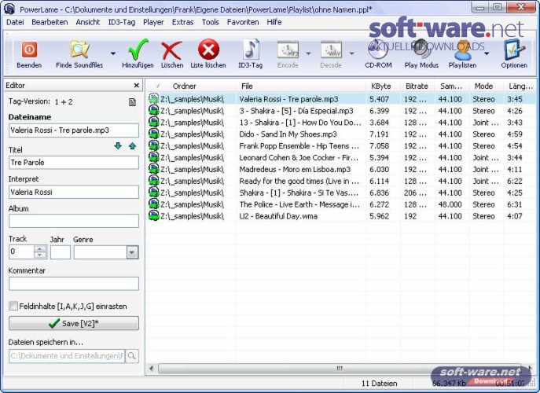
Task: Expand the Encode dropdown arrow
Action: [308, 53]
